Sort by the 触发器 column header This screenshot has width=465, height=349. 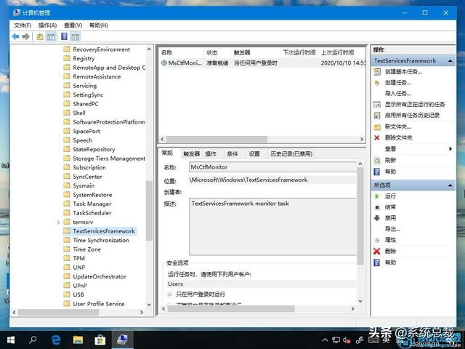click(255, 52)
